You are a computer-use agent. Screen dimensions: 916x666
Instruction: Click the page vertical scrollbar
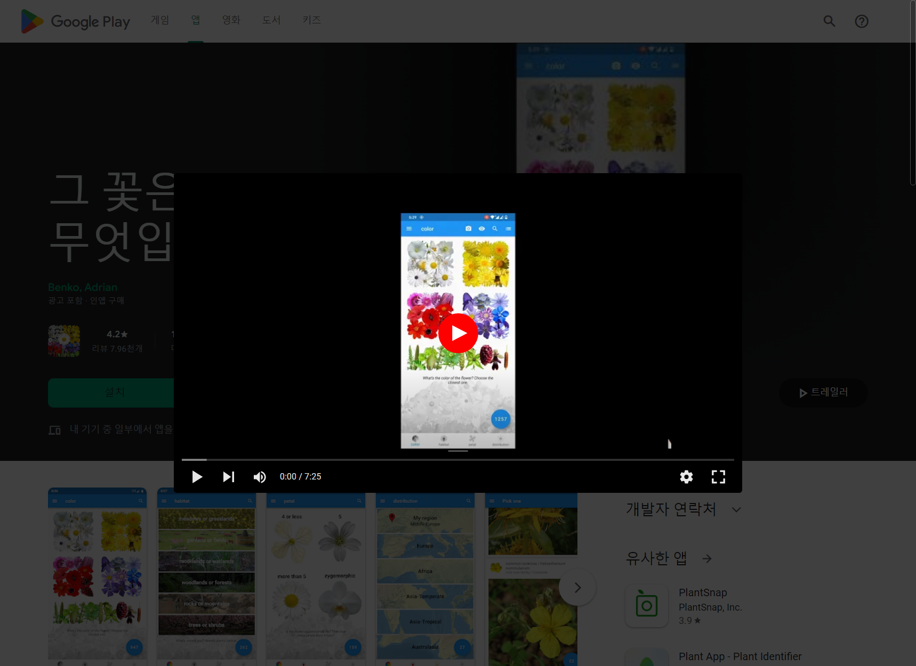pos(913,93)
